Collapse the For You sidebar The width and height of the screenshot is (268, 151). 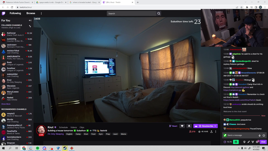click(30, 21)
